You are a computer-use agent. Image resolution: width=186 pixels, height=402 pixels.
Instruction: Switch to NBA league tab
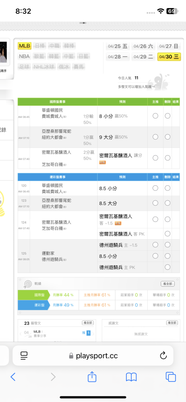point(24,56)
